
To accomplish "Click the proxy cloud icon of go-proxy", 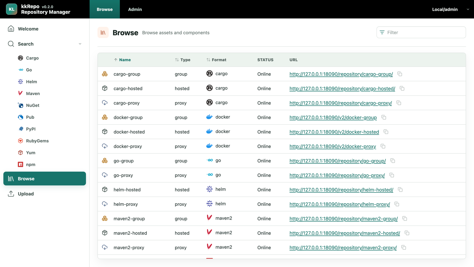I will tap(105, 175).
